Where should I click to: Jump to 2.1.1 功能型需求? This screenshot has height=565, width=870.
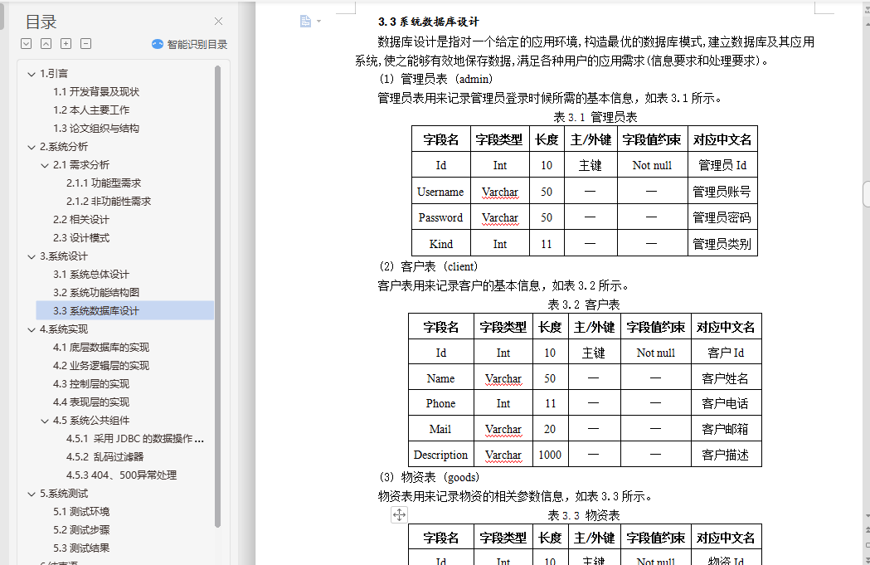[x=104, y=183]
